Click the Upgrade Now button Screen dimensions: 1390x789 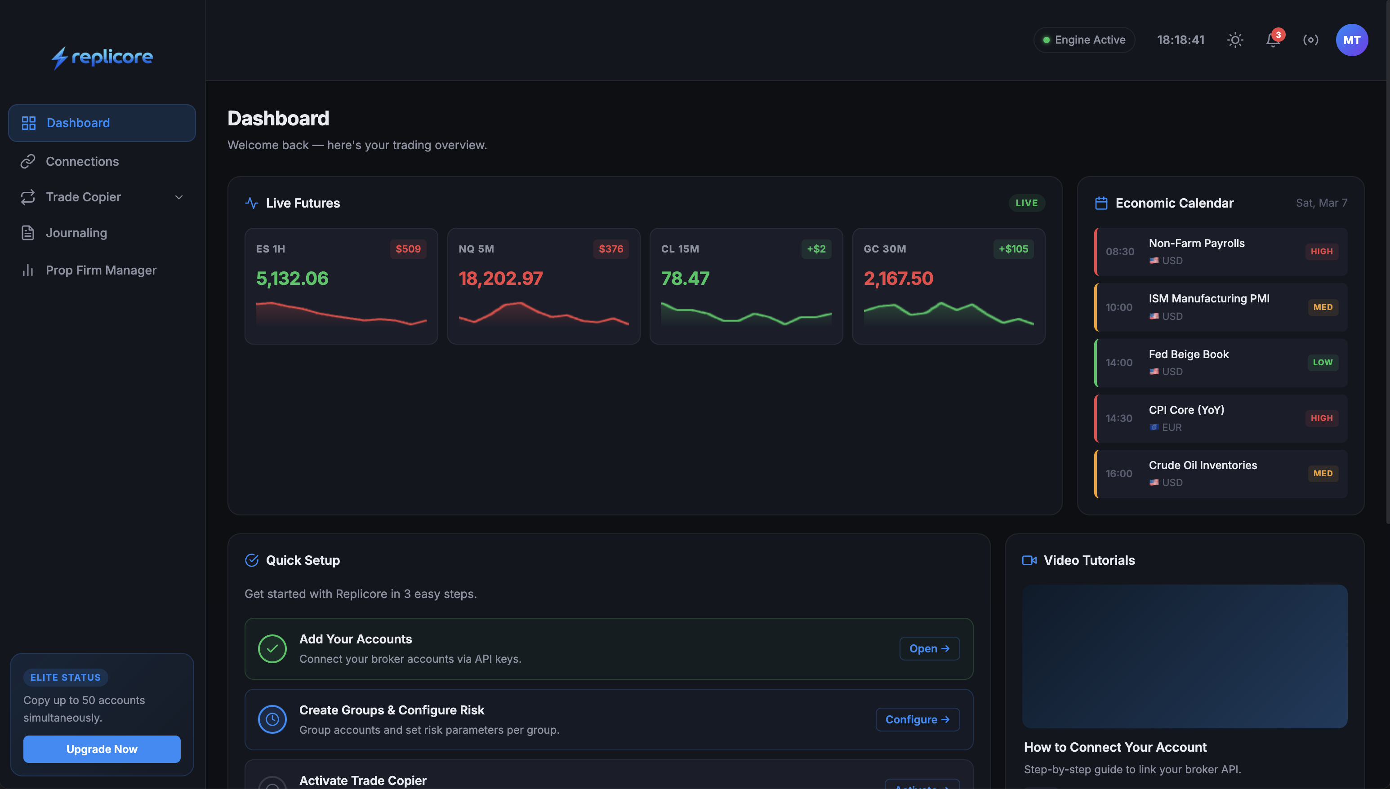point(102,749)
